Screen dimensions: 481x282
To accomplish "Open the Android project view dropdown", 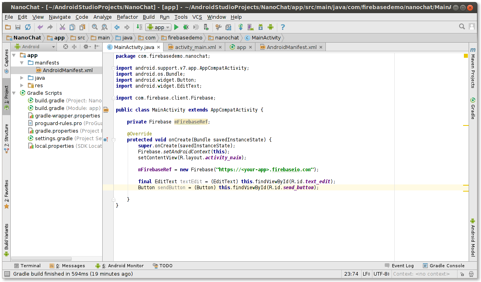I will click(34, 47).
